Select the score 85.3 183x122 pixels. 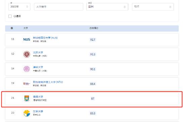point(93,113)
